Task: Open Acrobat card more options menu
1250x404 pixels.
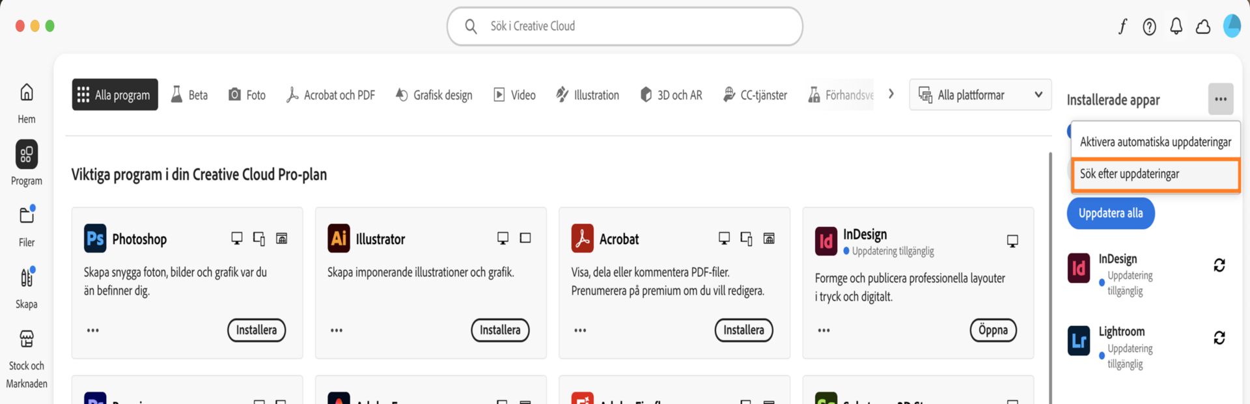Action: [580, 330]
